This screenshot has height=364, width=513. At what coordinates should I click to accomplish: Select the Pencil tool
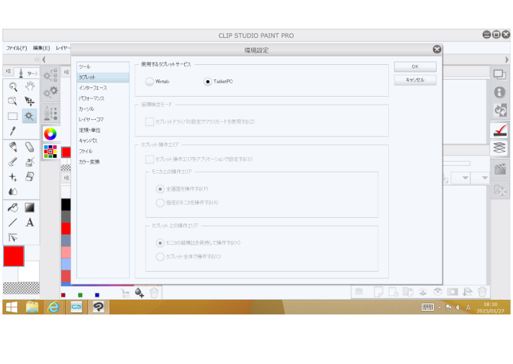coord(29,147)
